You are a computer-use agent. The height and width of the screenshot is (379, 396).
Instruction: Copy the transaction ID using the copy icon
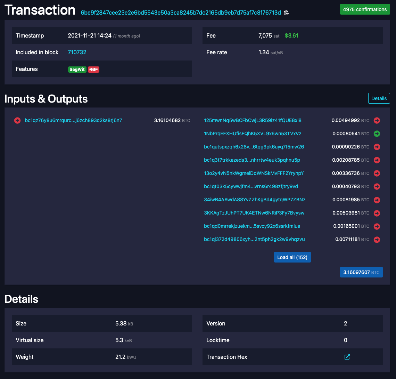pyautogui.click(x=286, y=13)
